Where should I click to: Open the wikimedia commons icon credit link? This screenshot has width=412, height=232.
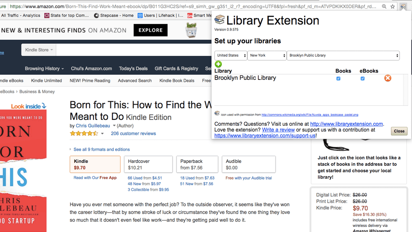click(310, 115)
